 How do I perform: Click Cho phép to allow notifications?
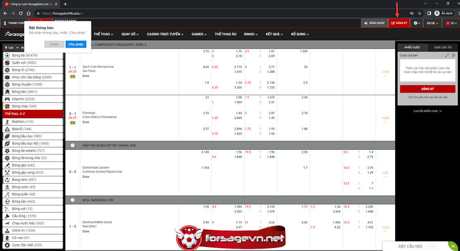point(75,44)
